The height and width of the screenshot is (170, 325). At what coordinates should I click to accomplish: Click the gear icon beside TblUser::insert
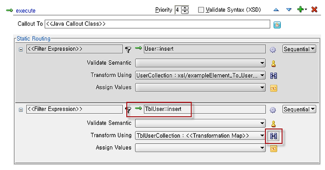(273, 110)
